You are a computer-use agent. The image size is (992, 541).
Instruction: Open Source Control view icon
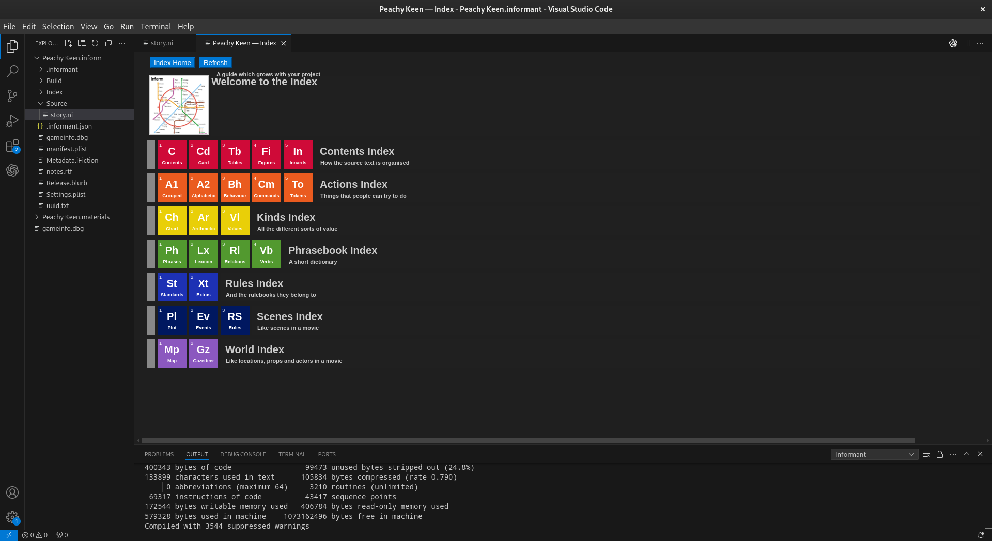pyautogui.click(x=12, y=96)
